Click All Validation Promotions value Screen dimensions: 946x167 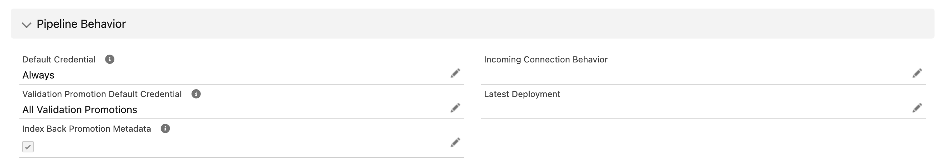click(x=80, y=110)
